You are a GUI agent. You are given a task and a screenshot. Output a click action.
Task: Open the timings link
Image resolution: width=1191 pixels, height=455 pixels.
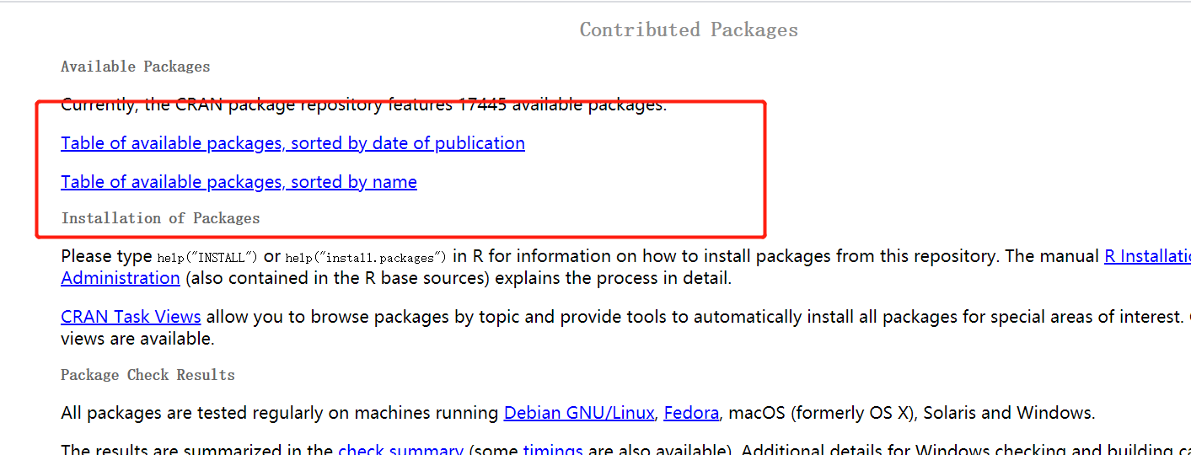(553, 450)
